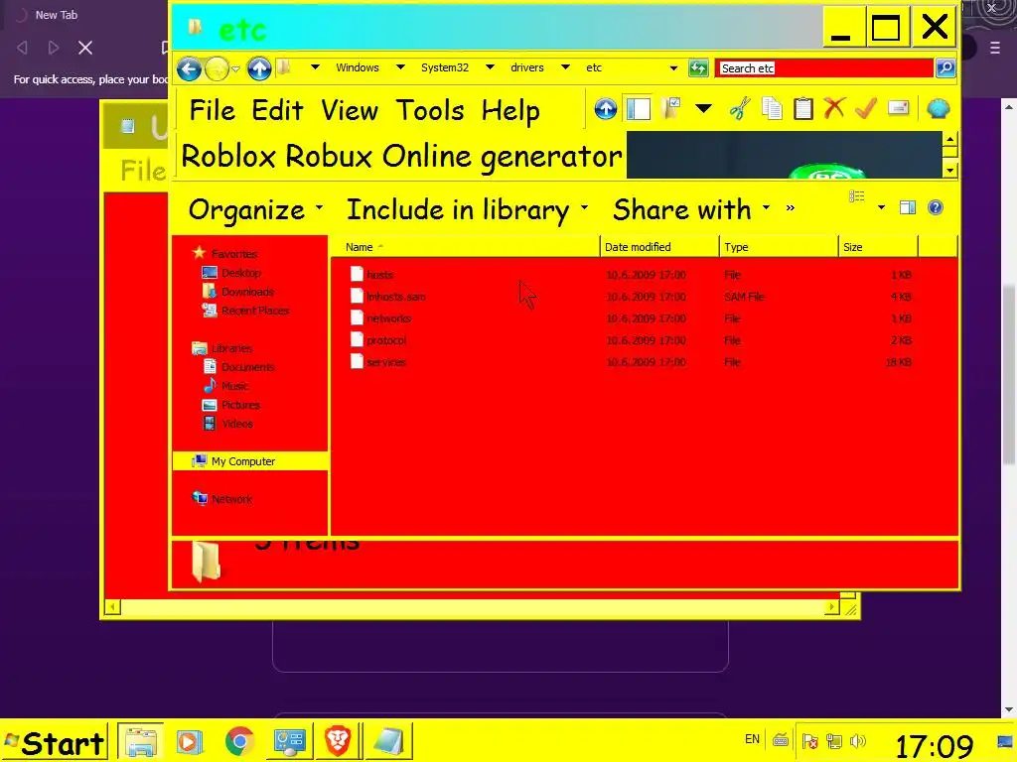This screenshot has width=1017, height=762.
Task: Open the recent pages dropdown next to Forward
Action: point(236,68)
